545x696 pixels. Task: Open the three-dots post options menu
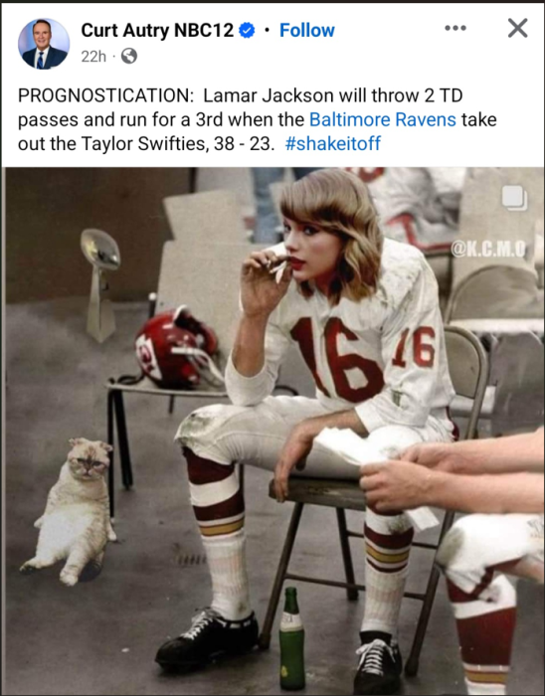click(455, 28)
